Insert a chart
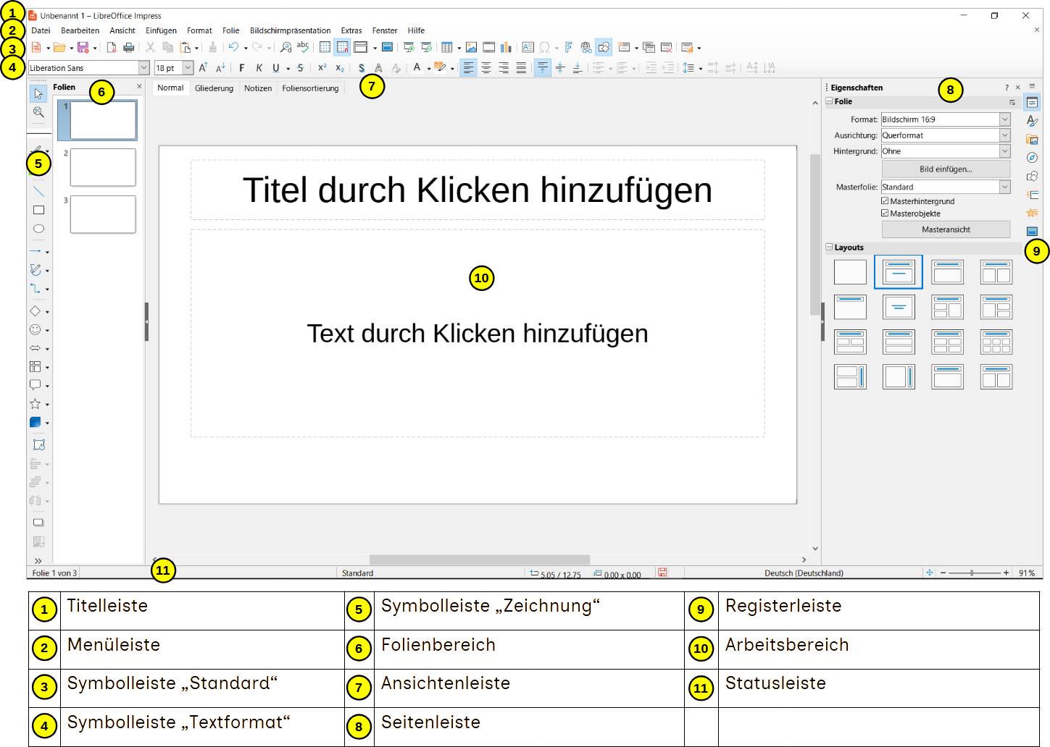Image resolution: width=1050 pixels, height=747 pixels. pyautogui.click(x=506, y=48)
